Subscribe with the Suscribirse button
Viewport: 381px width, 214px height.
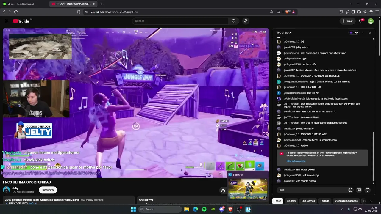48,190
